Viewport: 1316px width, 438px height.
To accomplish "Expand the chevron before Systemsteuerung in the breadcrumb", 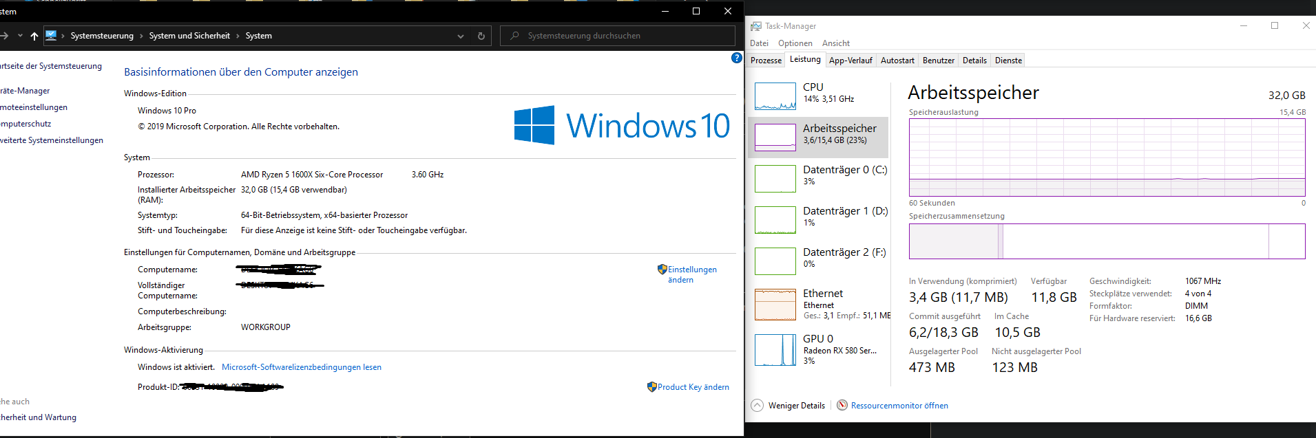I will (63, 36).
